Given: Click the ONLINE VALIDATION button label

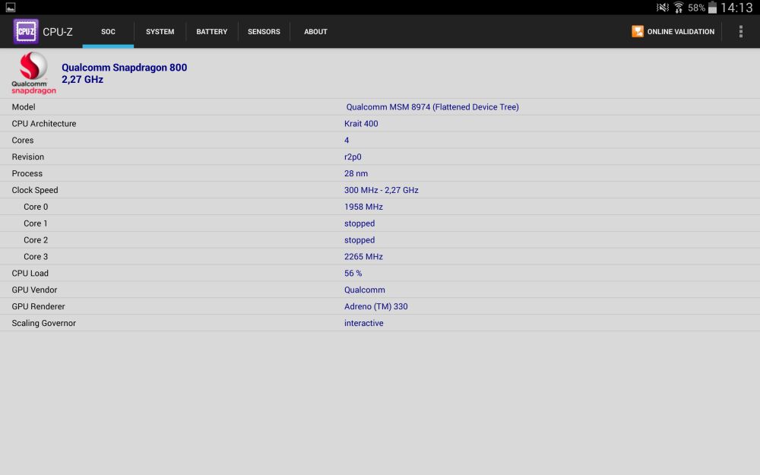Looking at the screenshot, I should [680, 31].
